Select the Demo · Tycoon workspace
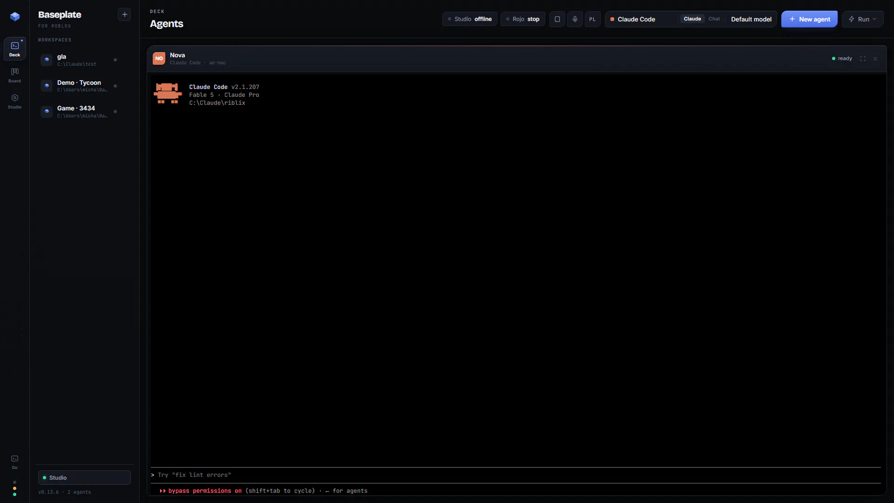The image size is (894, 503). pyautogui.click(x=80, y=86)
